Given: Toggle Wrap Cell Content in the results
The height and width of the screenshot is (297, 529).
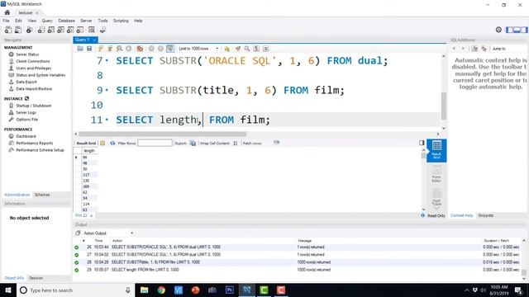Looking at the screenshot, I should (x=236, y=143).
